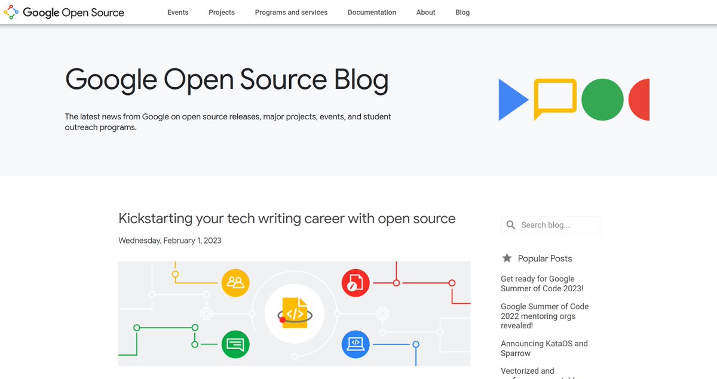Open the Events menu item
The image size is (717, 379).
point(177,12)
